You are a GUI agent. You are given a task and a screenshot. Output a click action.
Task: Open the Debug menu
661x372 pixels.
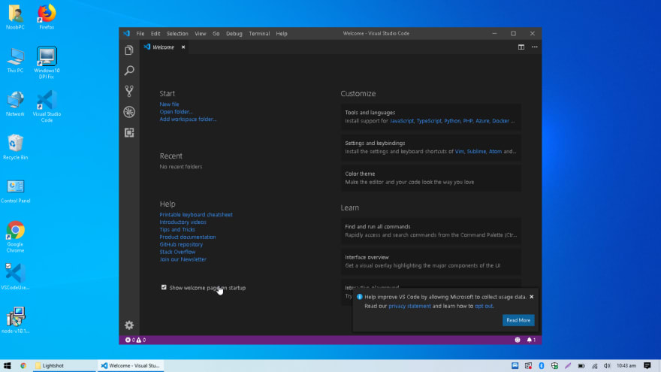tap(234, 33)
